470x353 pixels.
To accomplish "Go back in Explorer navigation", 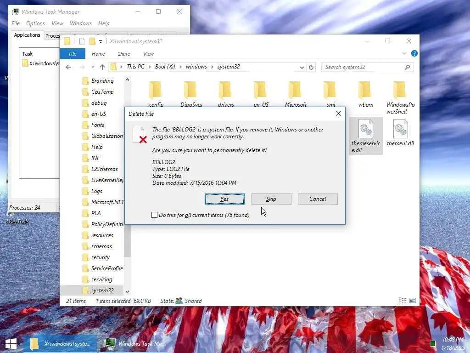I will (x=68, y=67).
